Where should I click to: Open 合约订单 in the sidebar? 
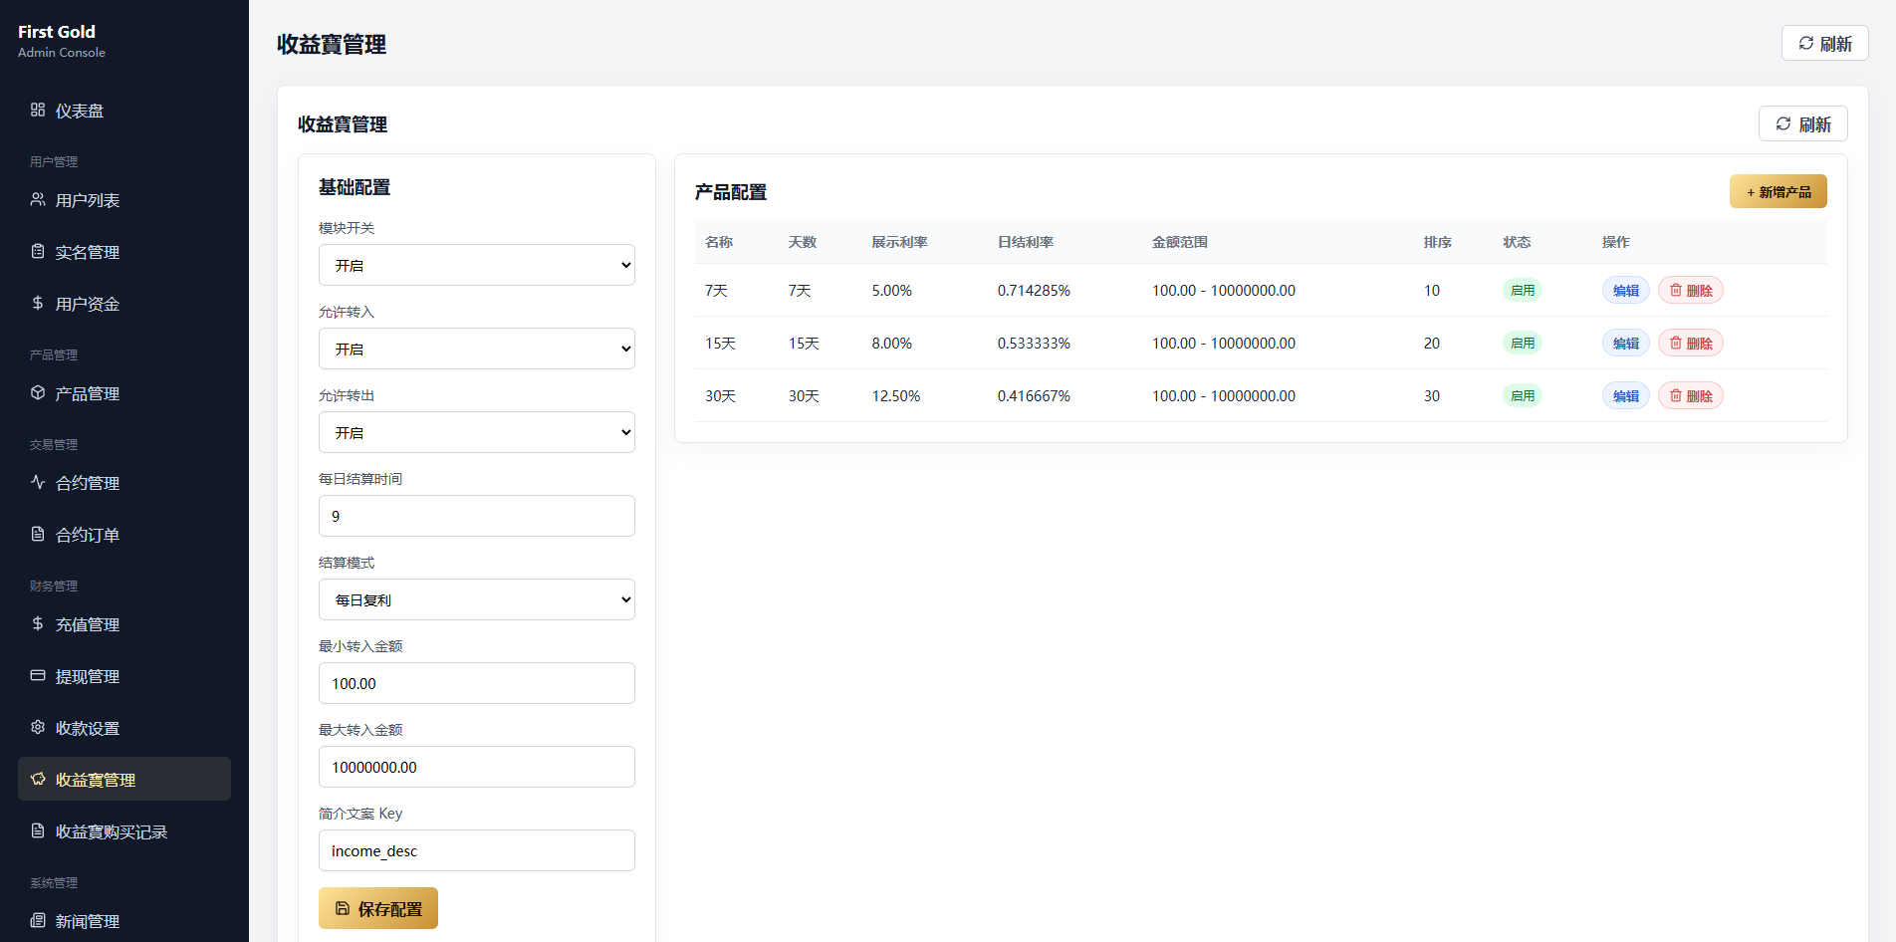[x=124, y=535]
